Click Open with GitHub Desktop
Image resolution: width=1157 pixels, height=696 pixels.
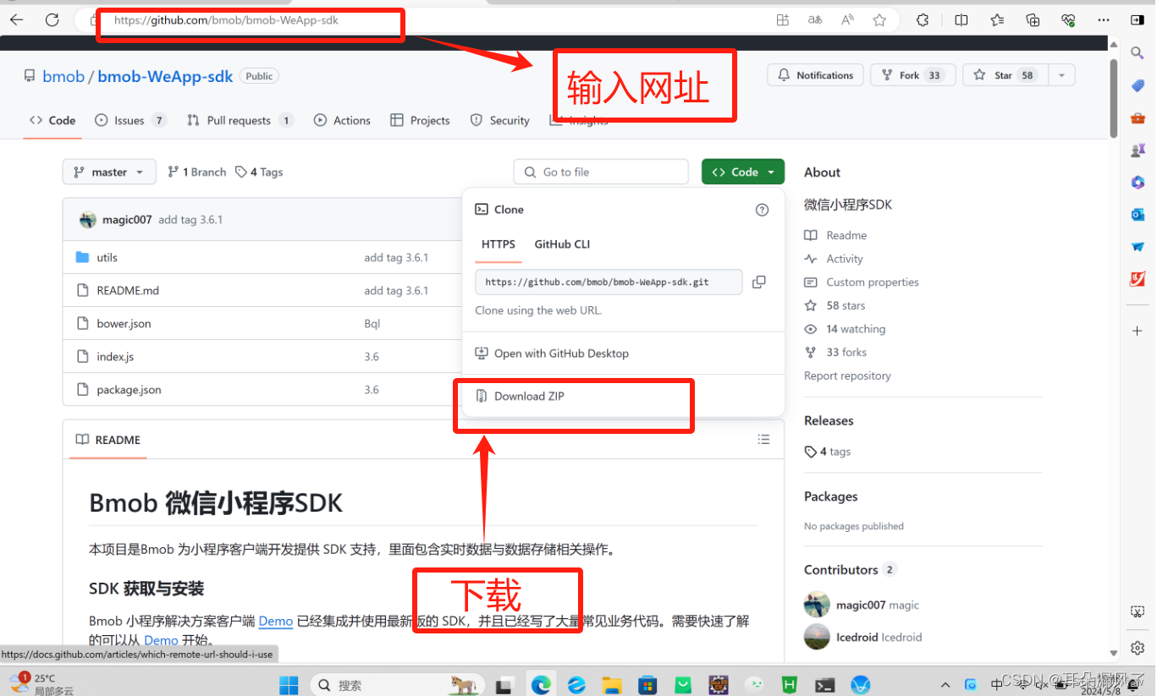coord(561,353)
